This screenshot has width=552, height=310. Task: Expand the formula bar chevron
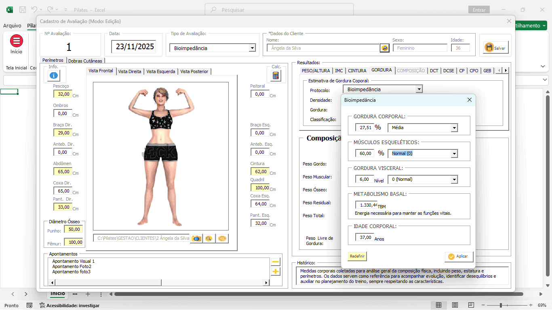[545, 80]
